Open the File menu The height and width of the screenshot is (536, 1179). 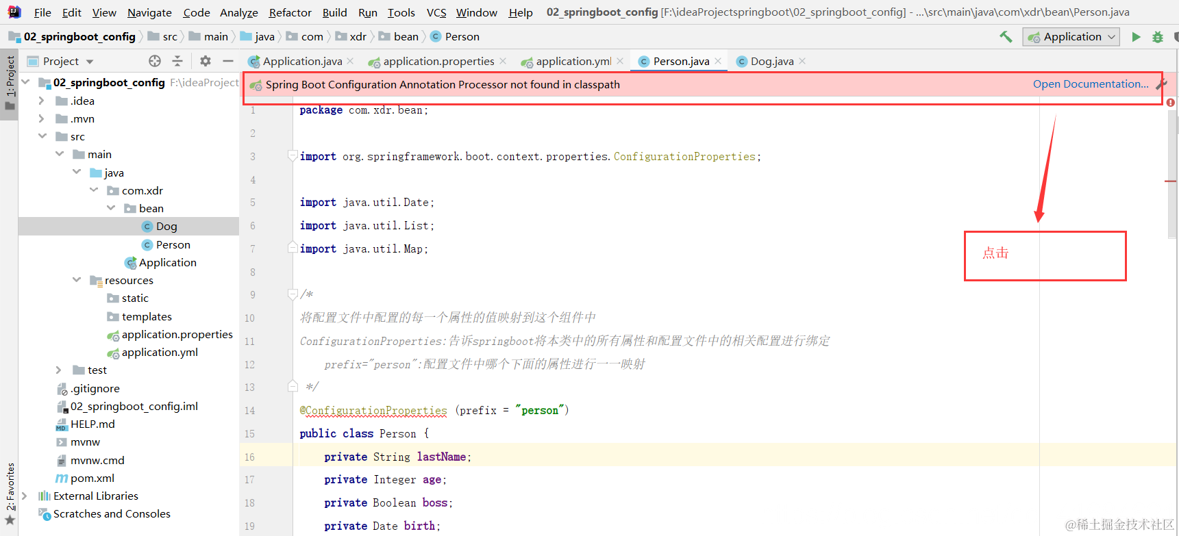tap(42, 12)
